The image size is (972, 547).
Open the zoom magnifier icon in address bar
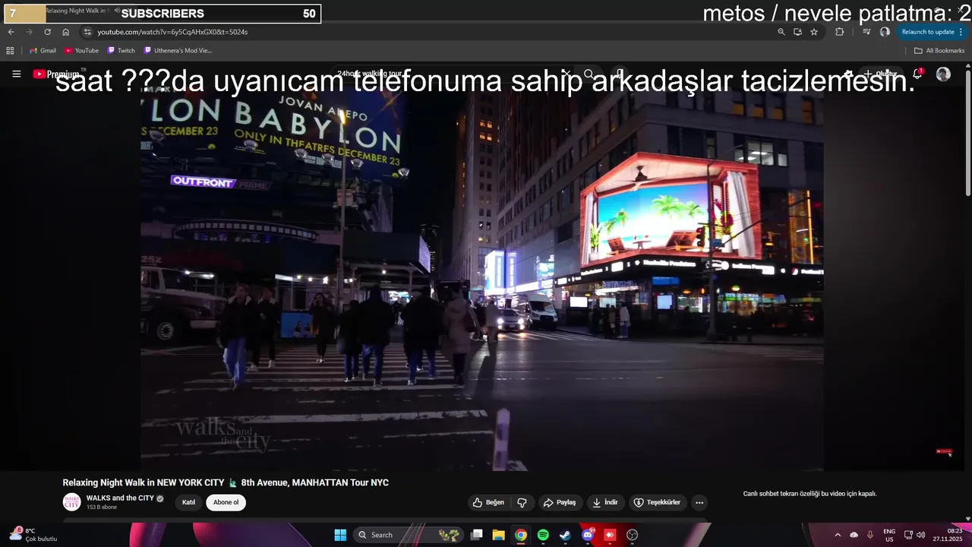coord(781,32)
